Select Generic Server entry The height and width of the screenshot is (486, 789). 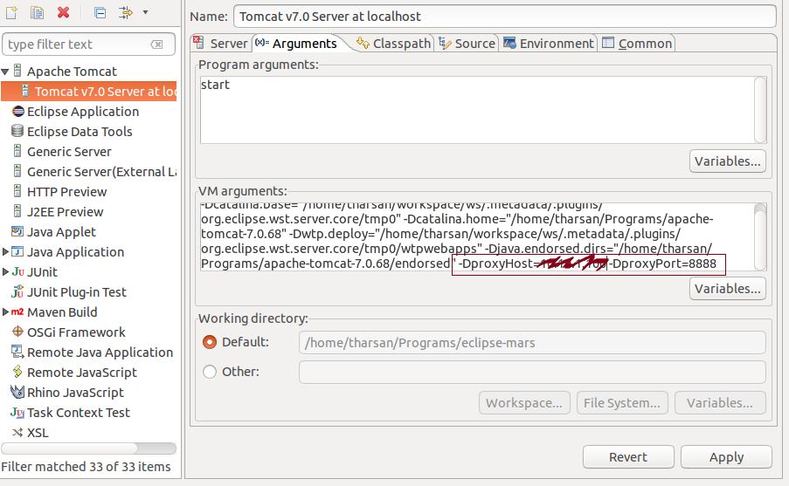(x=69, y=152)
